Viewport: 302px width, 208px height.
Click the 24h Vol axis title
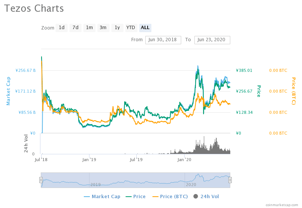point(26,143)
